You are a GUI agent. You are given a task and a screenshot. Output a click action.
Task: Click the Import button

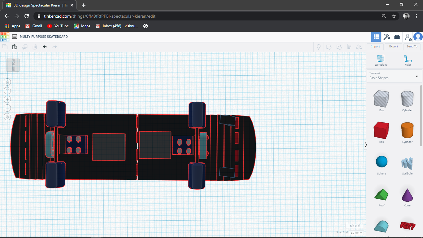click(x=375, y=46)
